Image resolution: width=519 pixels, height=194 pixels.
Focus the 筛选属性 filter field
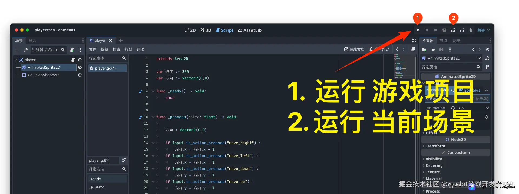pos(451,67)
